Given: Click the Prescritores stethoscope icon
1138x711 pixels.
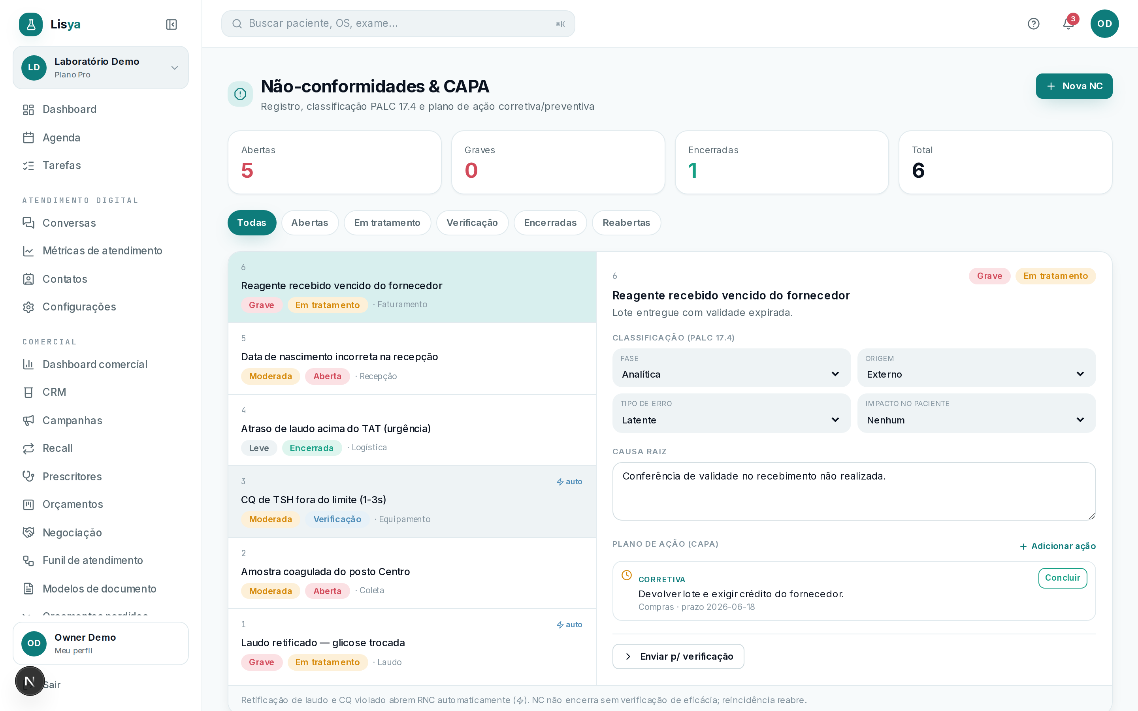Looking at the screenshot, I should pyautogui.click(x=28, y=476).
